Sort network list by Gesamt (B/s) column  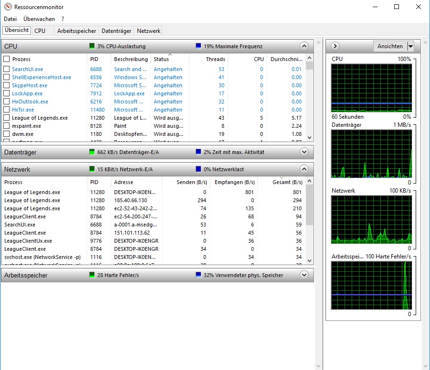[x=287, y=182]
